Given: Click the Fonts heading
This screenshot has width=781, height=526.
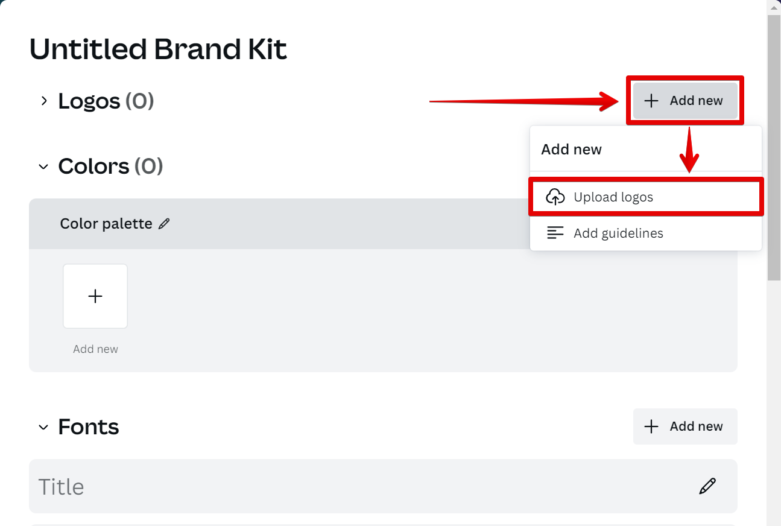Looking at the screenshot, I should (89, 427).
